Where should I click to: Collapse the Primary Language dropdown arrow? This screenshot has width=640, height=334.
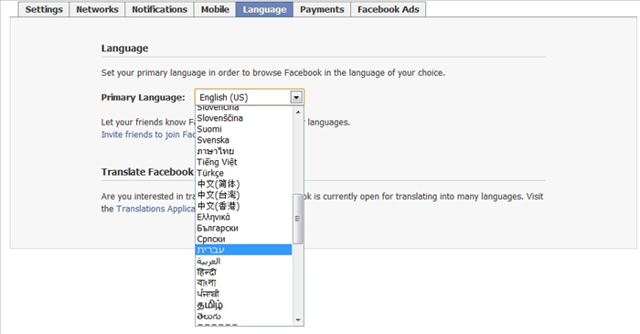(296, 98)
